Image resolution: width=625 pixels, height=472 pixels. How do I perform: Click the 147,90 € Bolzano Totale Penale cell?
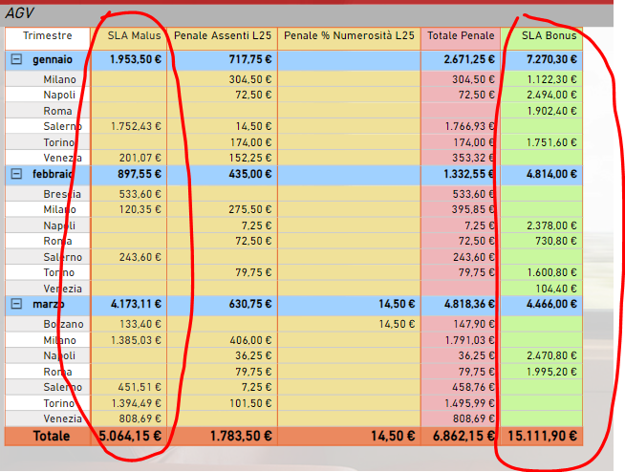tap(474, 324)
